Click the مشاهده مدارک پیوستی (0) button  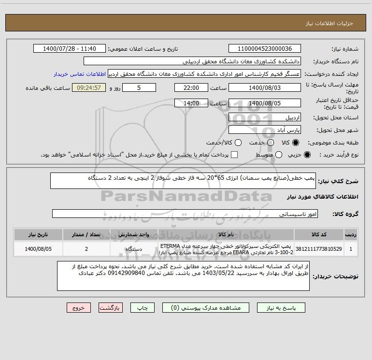click(x=206, y=308)
